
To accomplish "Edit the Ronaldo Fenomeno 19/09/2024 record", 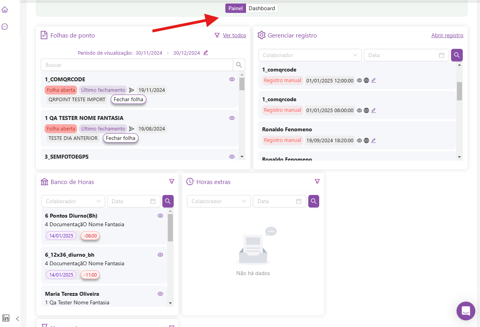I will (373, 140).
